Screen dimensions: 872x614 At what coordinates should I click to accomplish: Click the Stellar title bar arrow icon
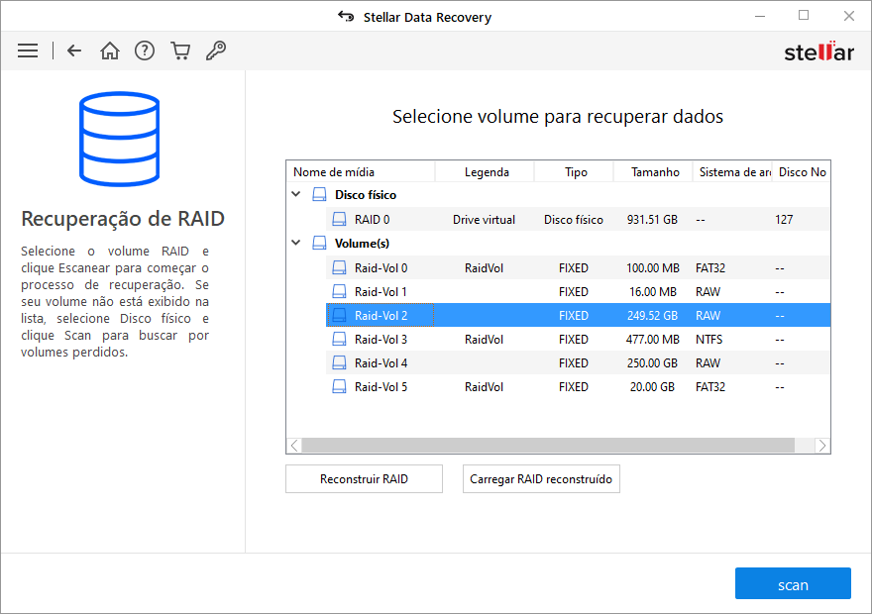346,17
